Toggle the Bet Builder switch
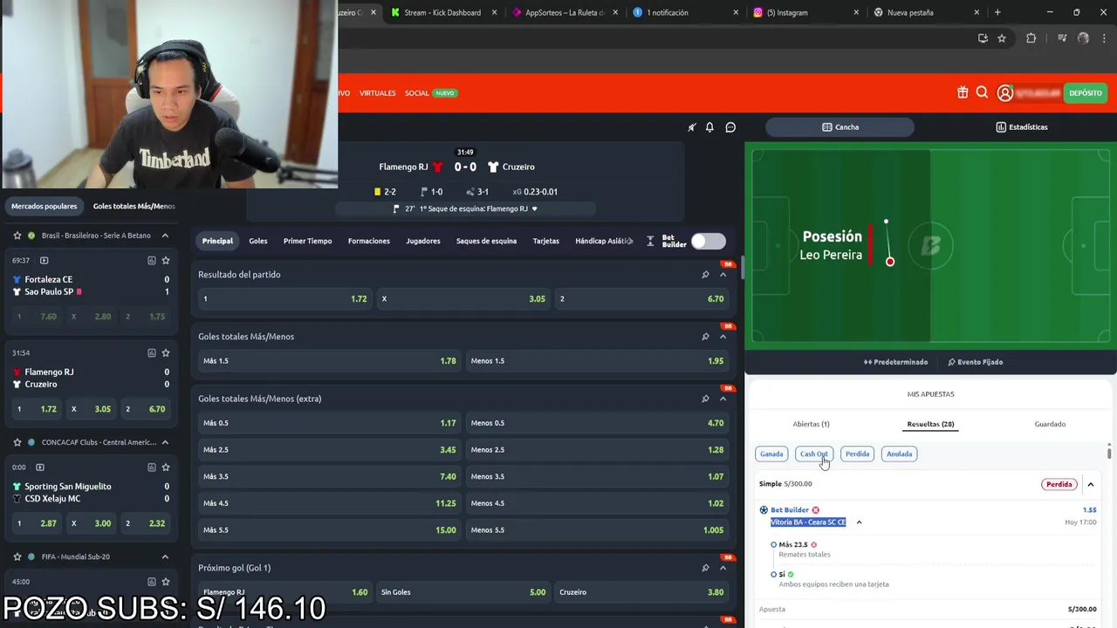 pos(708,241)
